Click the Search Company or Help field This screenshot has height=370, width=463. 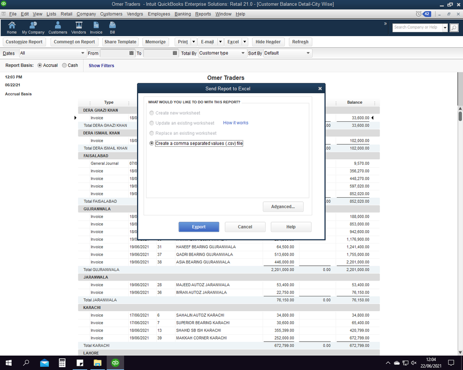(417, 28)
